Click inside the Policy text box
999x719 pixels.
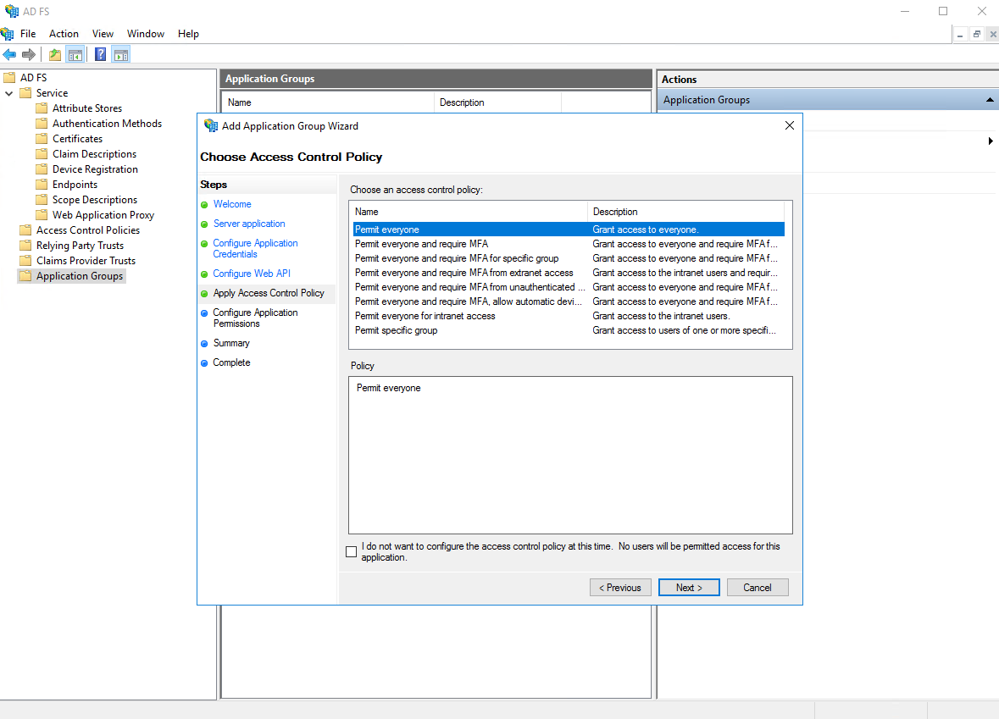(x=570, y=455)
